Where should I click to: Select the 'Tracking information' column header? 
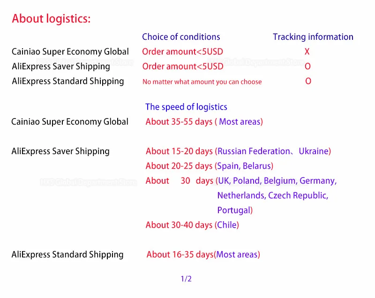pos(313,37)
